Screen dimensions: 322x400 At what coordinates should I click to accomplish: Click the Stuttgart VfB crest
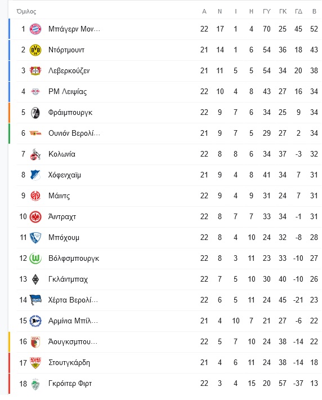click(x=35, y=363)
